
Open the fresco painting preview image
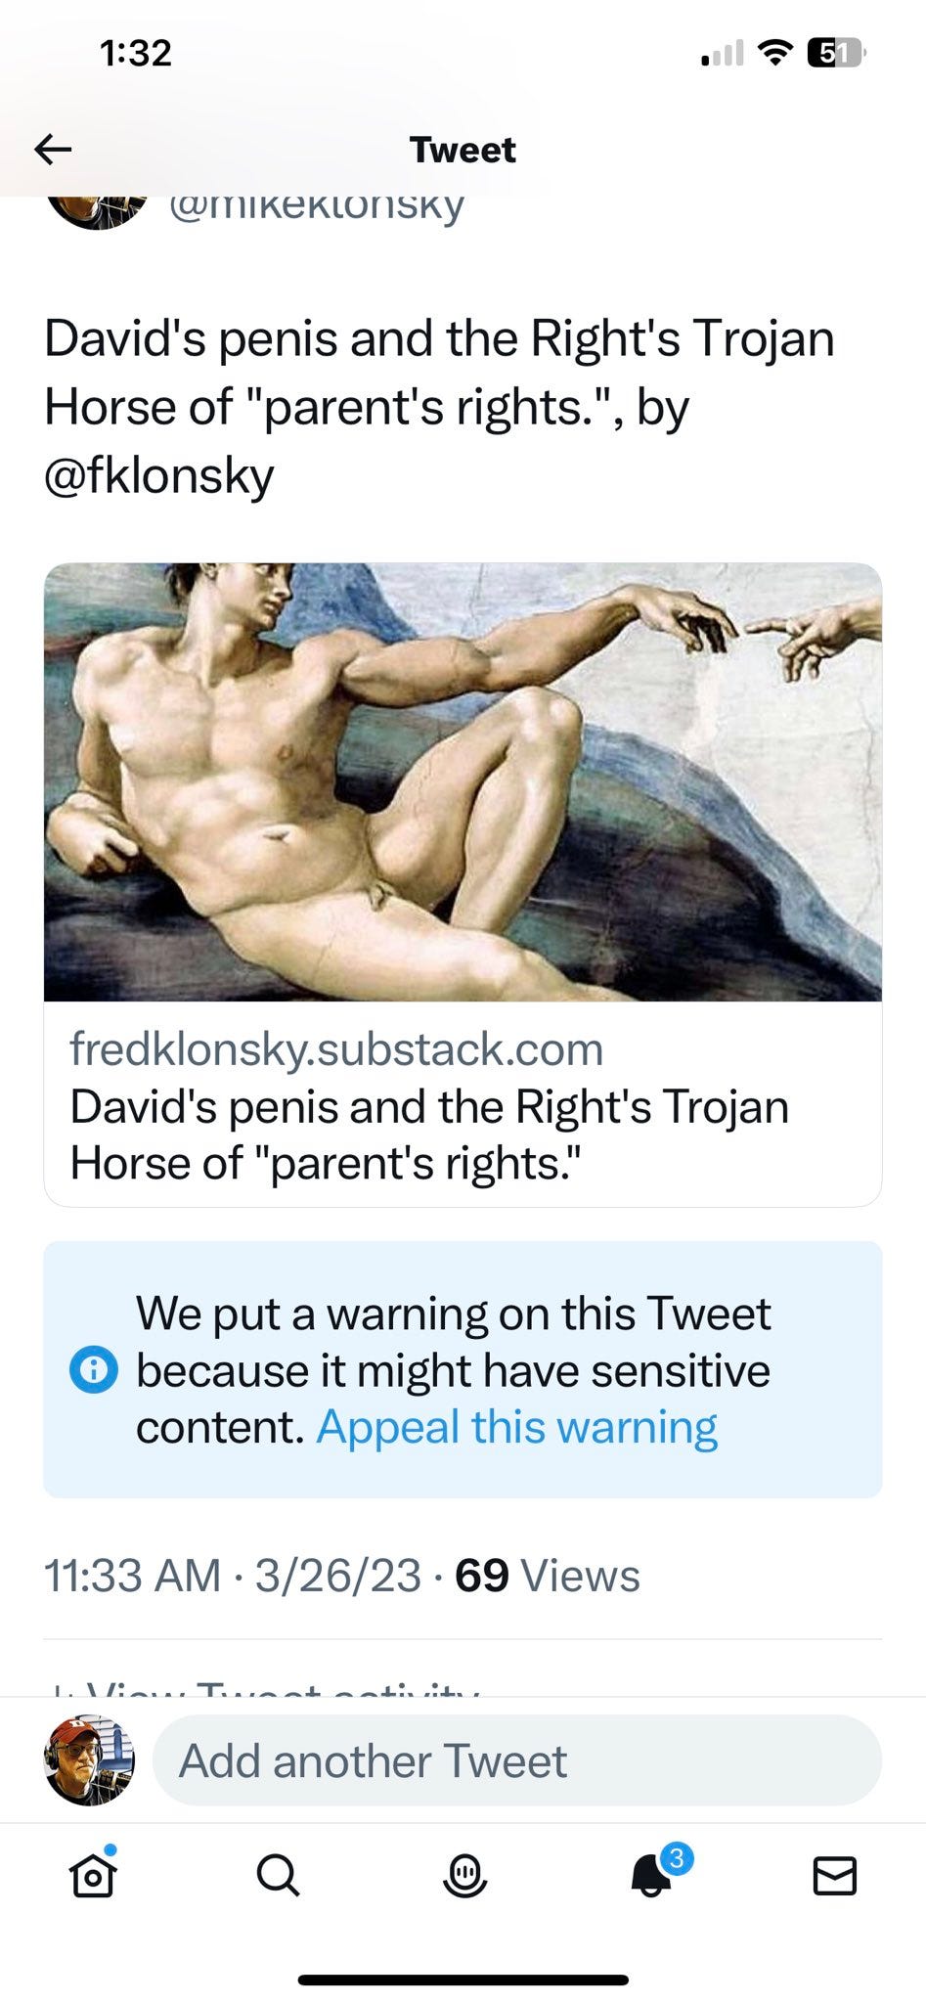(x=463, y=781)
